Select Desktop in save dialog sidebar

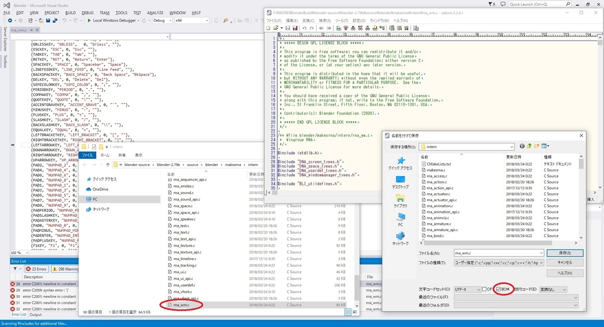[x=401, y=182]
